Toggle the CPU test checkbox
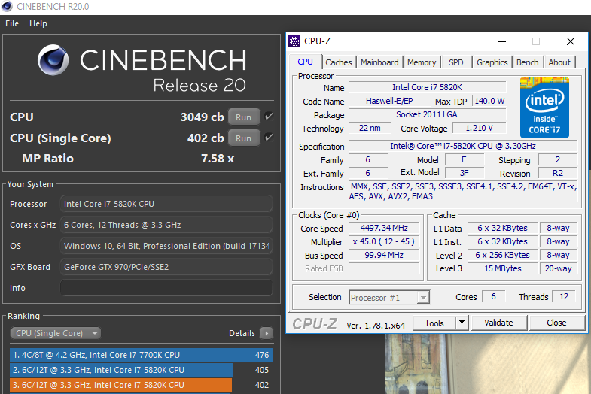This screenshot has height=394, width=591. click(x=269, y=117)
